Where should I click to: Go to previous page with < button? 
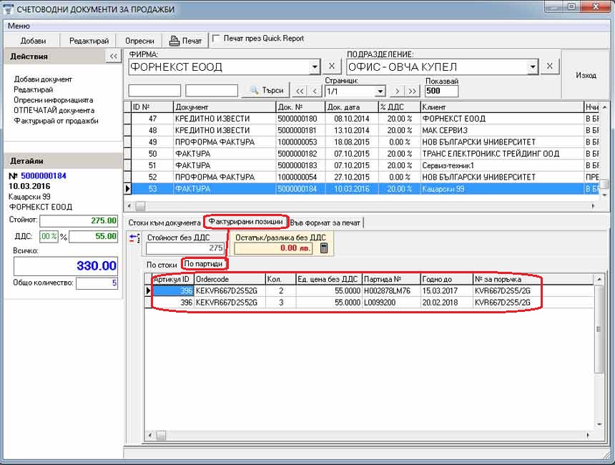coord(315,91)
